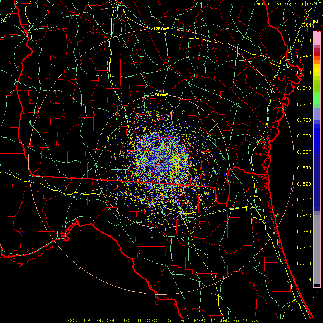Click the KVAX radar site center marker
The width and height of the screenshot is (323, 323).
[x=161, y=162]
